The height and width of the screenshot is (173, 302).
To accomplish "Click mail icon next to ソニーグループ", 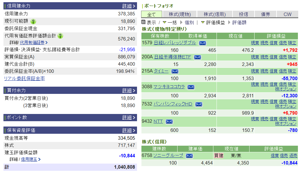I will click(189, 156).
